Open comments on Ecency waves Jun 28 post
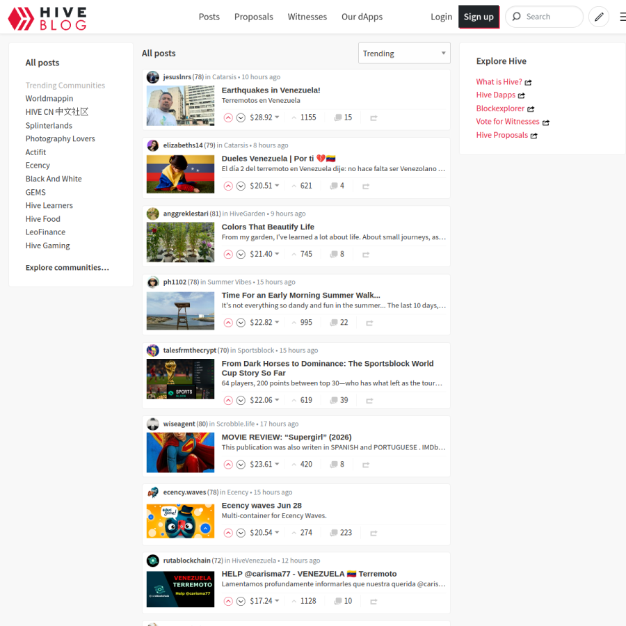This screenshot has height=626, width=626. click(x=342, y=533)
